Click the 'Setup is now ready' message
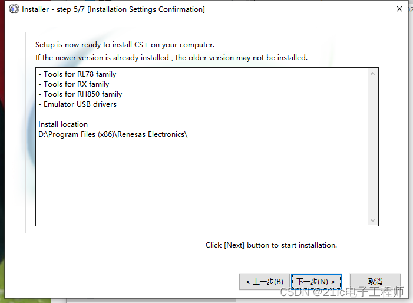This screenshot has height=303, width=413. (x=125, y=45)
